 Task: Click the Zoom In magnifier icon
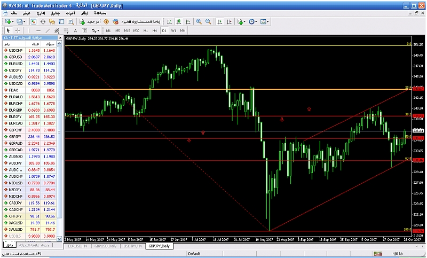199,21
